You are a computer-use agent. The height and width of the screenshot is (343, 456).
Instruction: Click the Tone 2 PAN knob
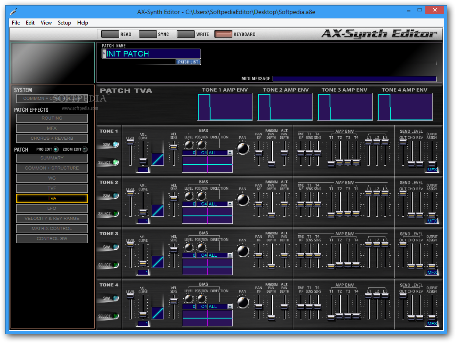[243, 200]
